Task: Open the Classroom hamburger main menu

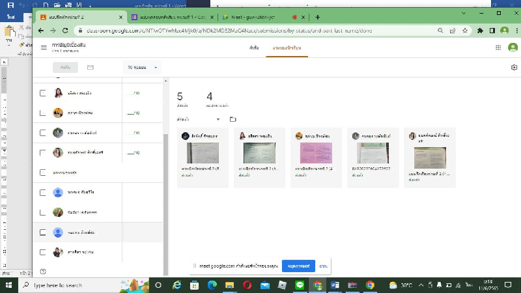Action: [44, 48]
